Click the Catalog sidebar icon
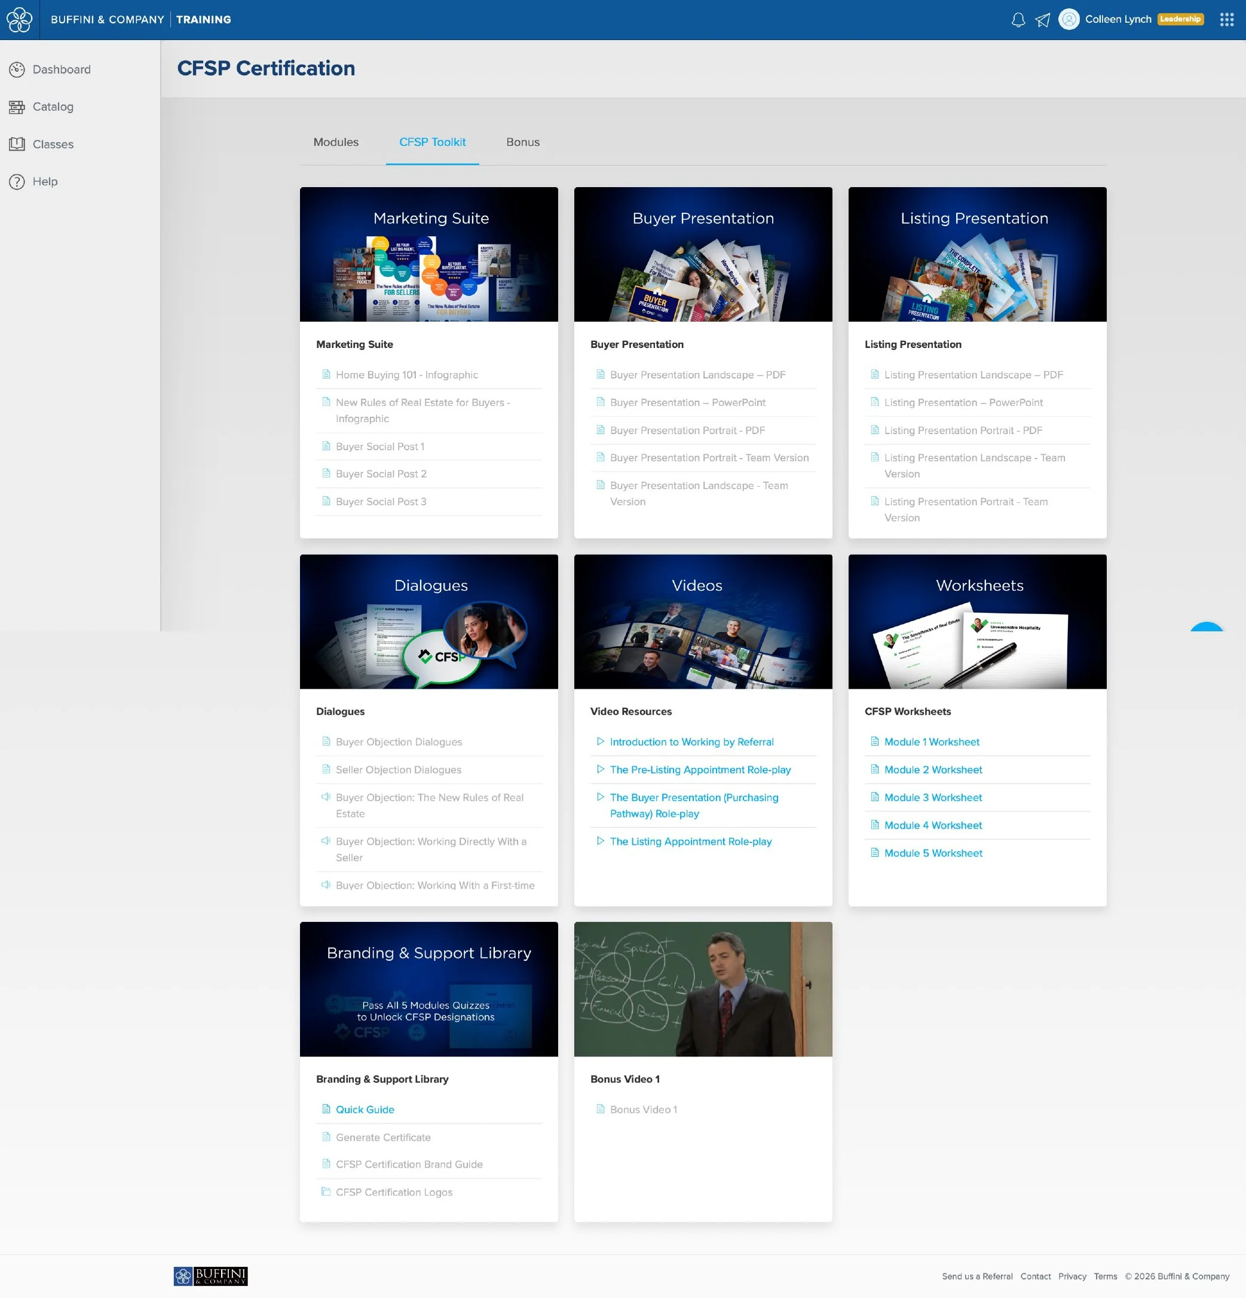Image resolution: width=1246 pixels, height=1298 pixels. [x=17, y=106]
